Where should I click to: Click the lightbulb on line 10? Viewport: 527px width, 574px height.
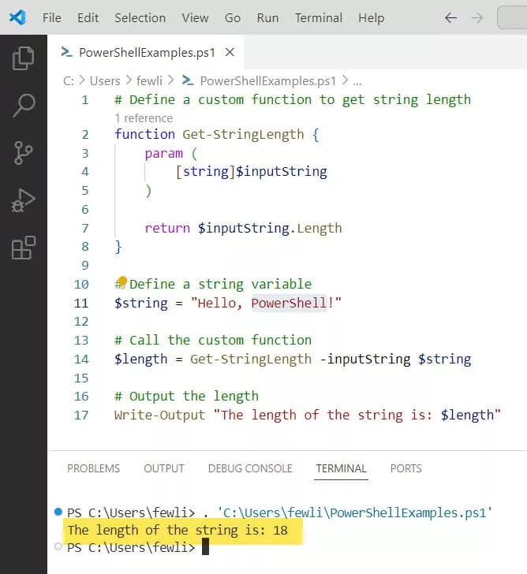coord(122,281)
